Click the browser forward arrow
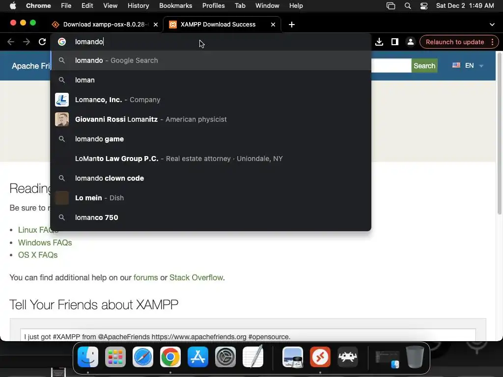Viewport: 503px width, 377px height. point(27,42)
